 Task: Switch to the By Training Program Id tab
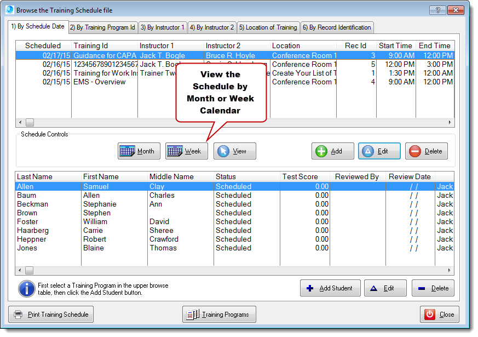(102, 26)
